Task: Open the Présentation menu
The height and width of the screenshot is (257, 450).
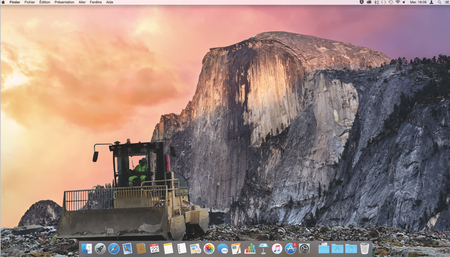Action: tap(64, 2)
